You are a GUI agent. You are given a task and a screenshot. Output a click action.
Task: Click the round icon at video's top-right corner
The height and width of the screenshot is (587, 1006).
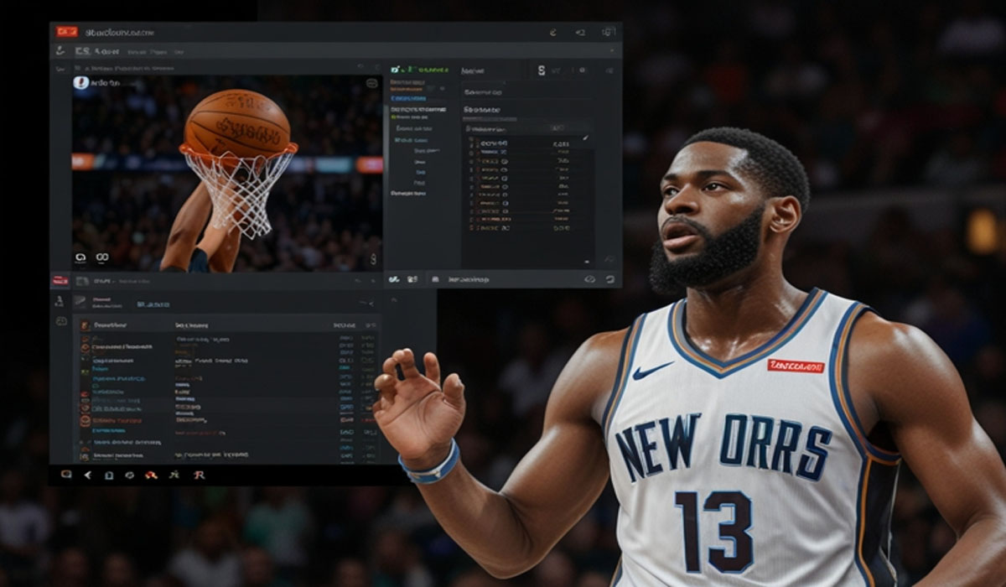point(371,83)
